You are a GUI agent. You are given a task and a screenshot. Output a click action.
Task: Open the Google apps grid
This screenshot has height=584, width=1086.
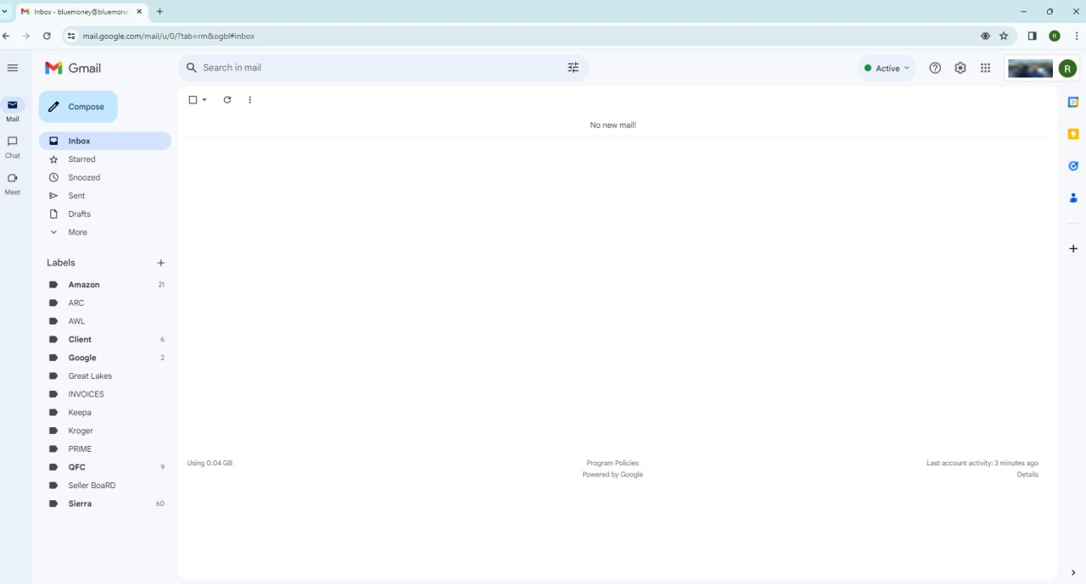click(x=985, y=68)
